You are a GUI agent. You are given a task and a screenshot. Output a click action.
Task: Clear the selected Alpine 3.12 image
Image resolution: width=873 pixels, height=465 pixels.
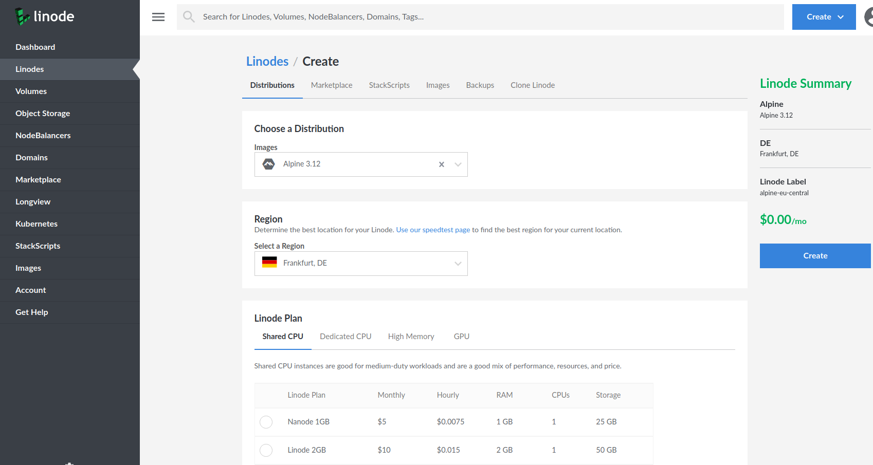tap(441, 164)
